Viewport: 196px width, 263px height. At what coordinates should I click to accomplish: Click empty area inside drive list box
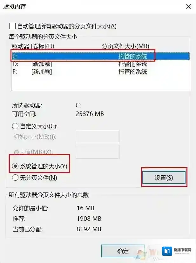coord(101,83)
